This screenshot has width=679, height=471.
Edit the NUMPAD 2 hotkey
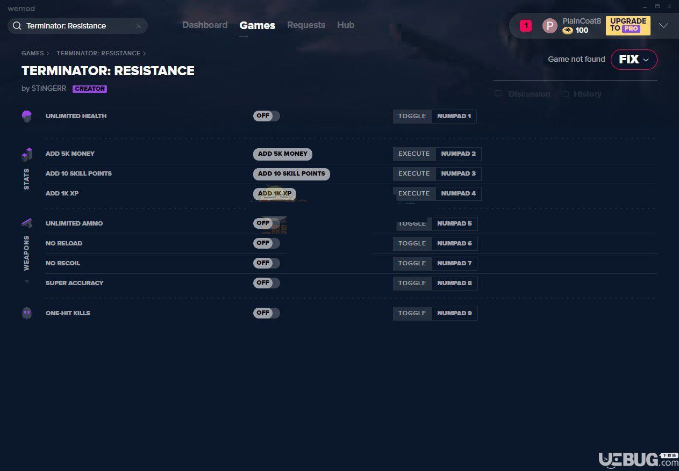459,154
